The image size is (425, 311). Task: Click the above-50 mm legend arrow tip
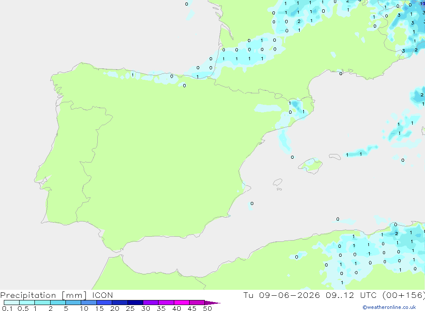click(x=213, y=303)
